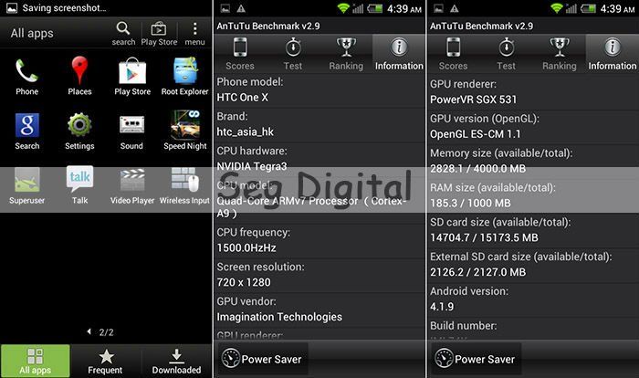Open Play Store app in grid
Viewport: 639px width, 378px height.
[132, 77]
